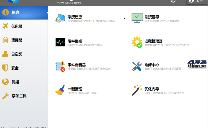Click the 一键清理 broom icon
This screenshot has height=128, width=208.
click(60, 90)
